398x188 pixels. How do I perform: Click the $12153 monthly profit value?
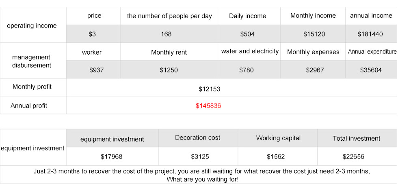[x=209, y=89]
